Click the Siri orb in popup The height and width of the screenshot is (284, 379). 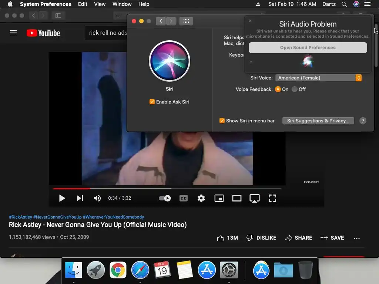[308, 61]
